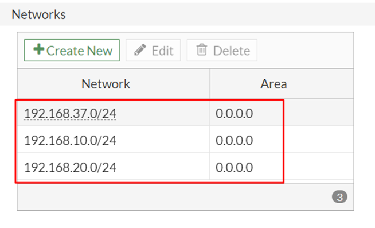
Task: Click Area 0.0.0.0 for 192.168.20.0/24
Action: pos(234,167)
